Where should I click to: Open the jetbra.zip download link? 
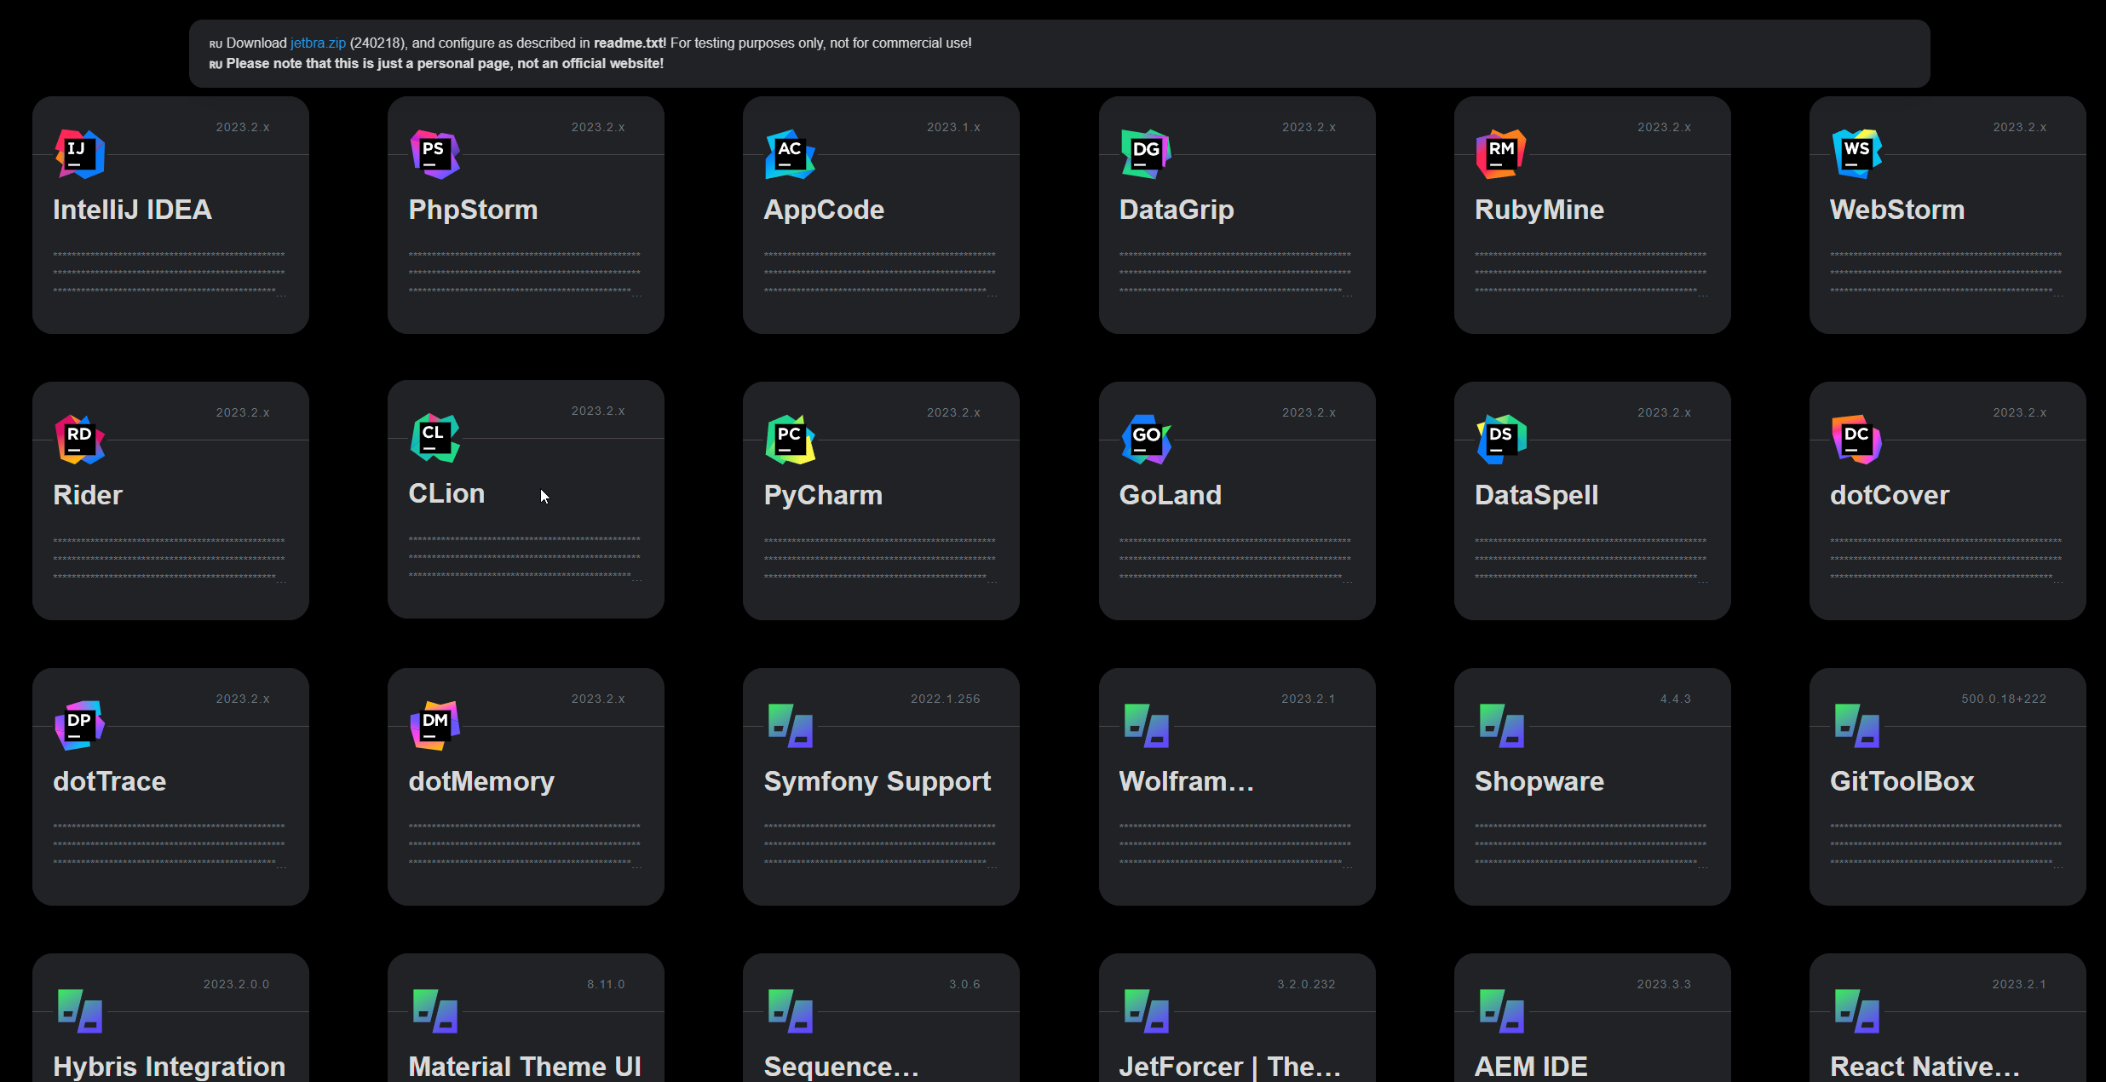pyautogui.click(x=318, y=43)
